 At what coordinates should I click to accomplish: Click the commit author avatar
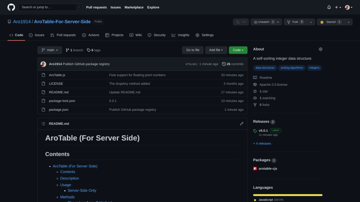point(43,64)
